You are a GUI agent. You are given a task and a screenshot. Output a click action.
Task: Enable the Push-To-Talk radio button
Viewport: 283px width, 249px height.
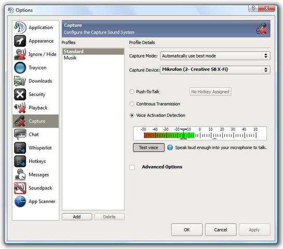tap(132, 92)
